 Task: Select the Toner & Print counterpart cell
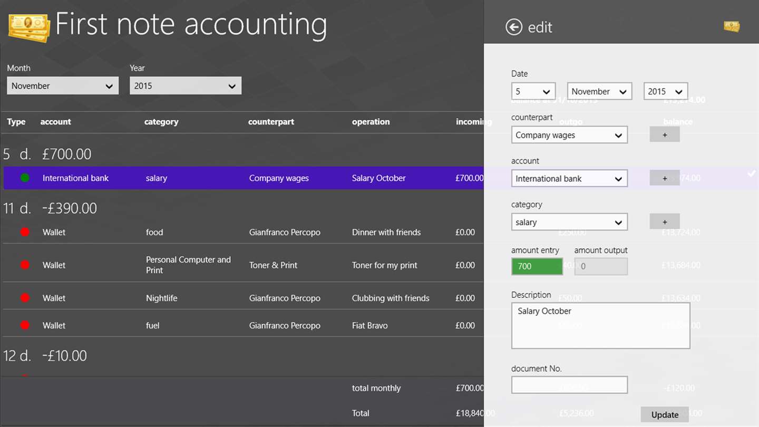point(274,265)
